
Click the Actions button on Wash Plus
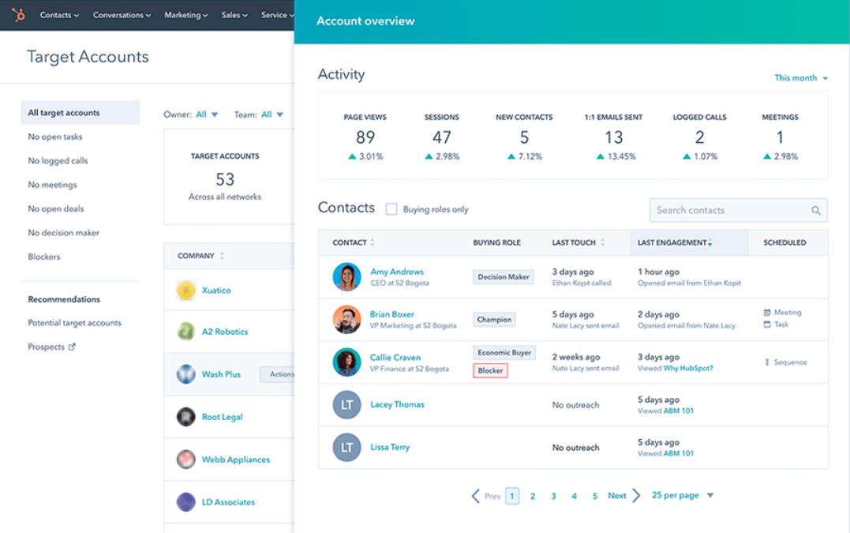click(281, 374)
